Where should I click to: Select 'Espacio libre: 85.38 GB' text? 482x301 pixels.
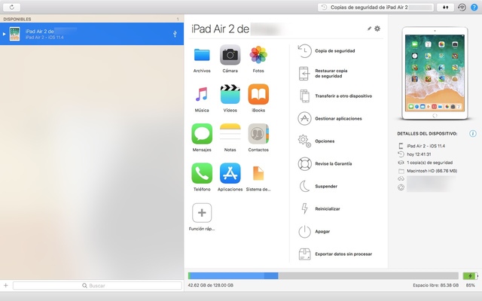(x=435, y=285)
